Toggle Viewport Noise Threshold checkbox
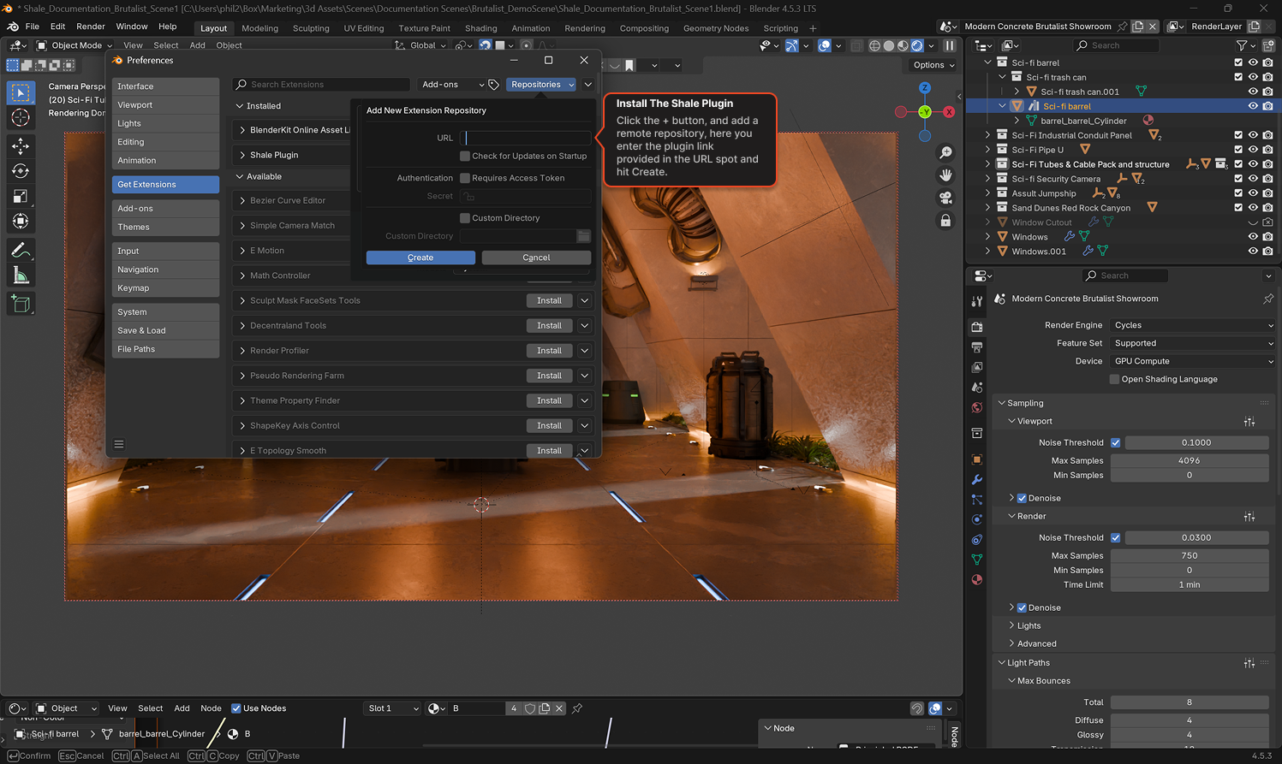This screenshot has height=764, width=1282. [x=1115, y=442]
